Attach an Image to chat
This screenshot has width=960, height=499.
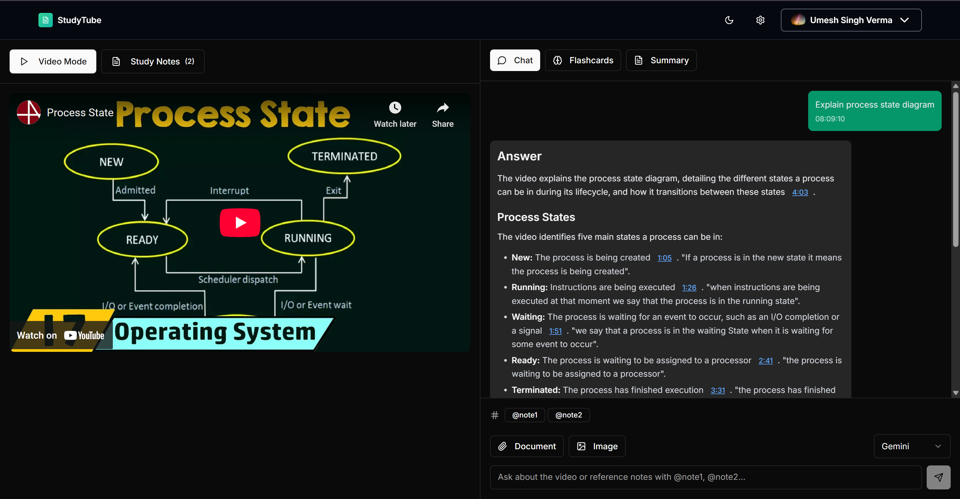tap(597, 446)
